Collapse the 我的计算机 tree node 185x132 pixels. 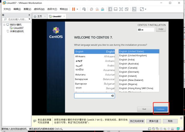click(4, 25)
